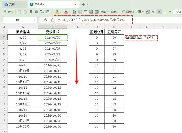Click cell A18 with 10月20号
Screen dimensions: 182x133
click(x=23, y=126)
